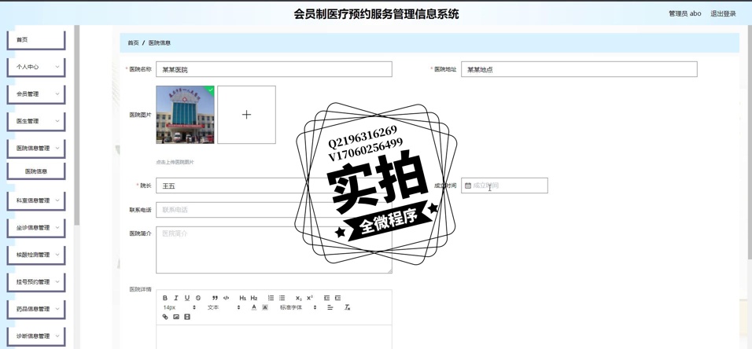Focus the 医院地址 input field
752x349 pixels.
[579, 69]
